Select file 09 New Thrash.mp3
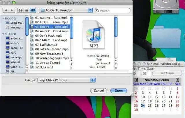 click(49, 54)
